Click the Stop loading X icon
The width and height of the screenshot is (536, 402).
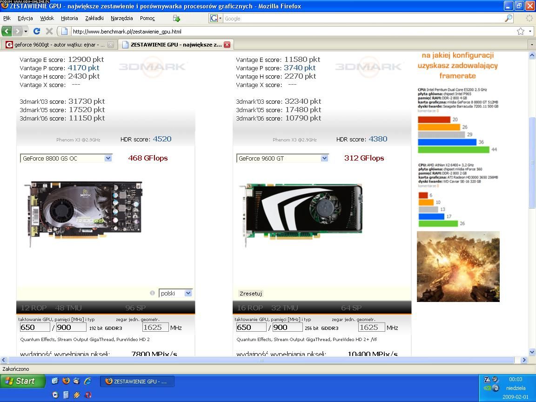click(49, 31)
